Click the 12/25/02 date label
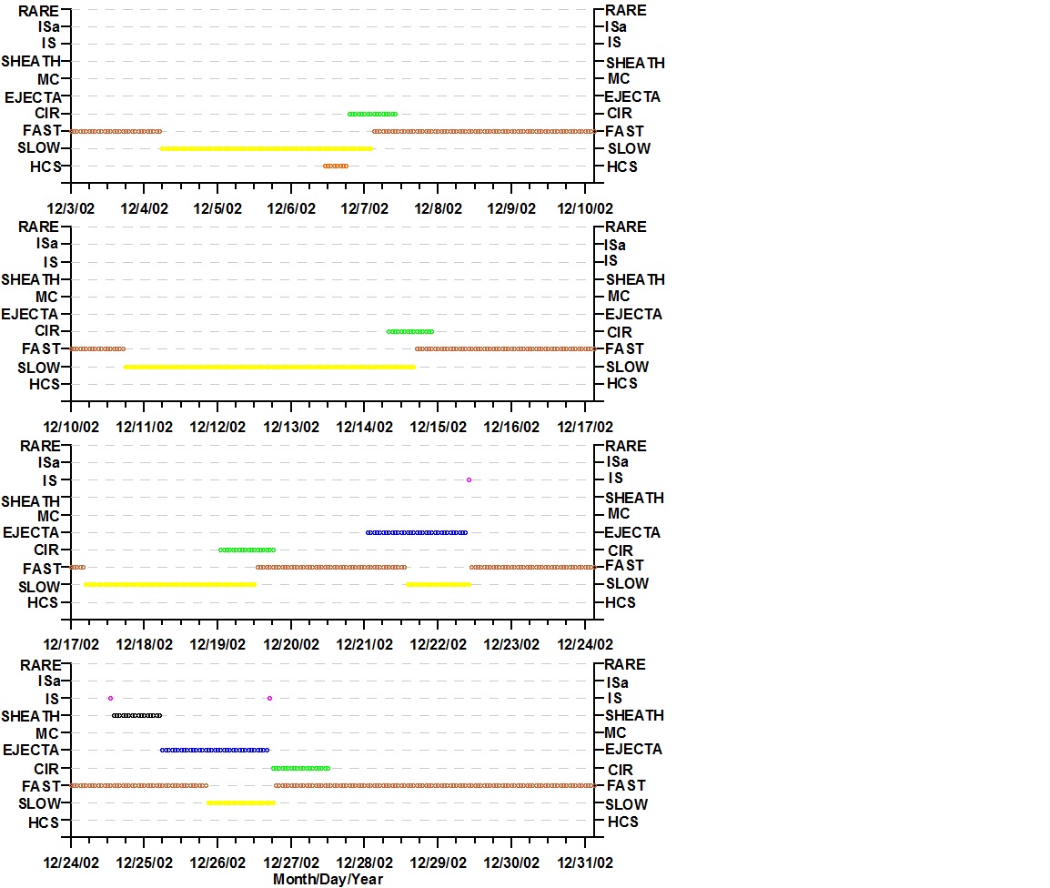 click(144, 863)
